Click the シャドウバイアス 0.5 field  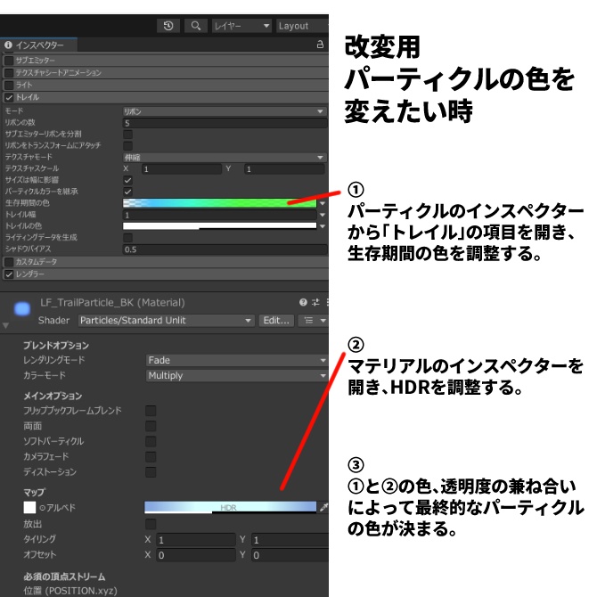click(x=225, y=249)
